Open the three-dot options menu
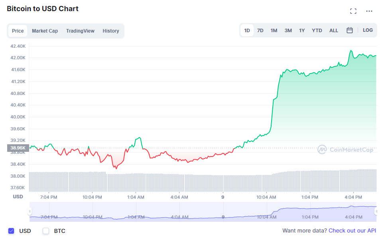The width and height of the screenshot is (382, 246). [x=369, y=11]
